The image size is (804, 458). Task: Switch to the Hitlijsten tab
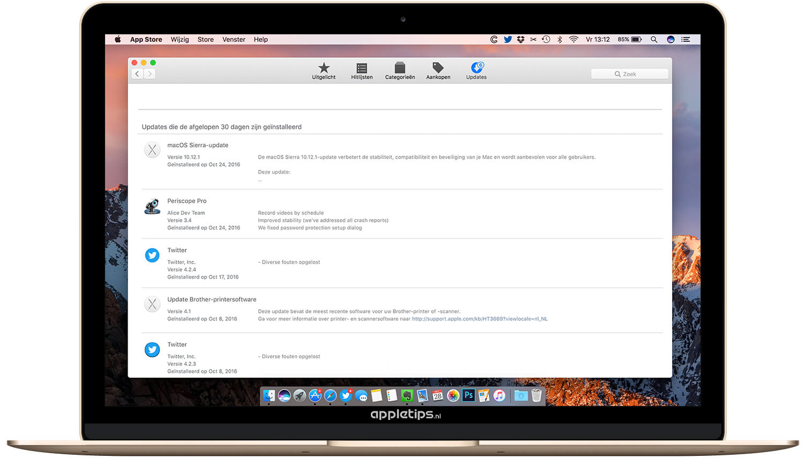pos(362,71)
